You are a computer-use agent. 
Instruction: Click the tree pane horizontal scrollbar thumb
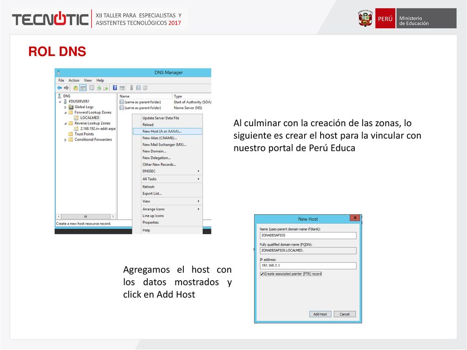[x=86, y=216]
